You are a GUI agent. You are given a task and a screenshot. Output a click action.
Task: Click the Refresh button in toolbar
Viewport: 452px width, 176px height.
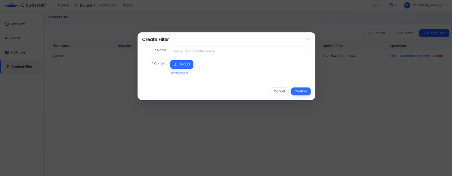coord(377,33)
